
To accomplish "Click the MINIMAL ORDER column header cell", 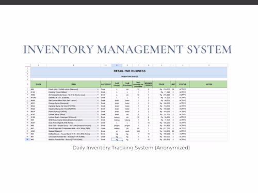I will click(x=149, y=84).
